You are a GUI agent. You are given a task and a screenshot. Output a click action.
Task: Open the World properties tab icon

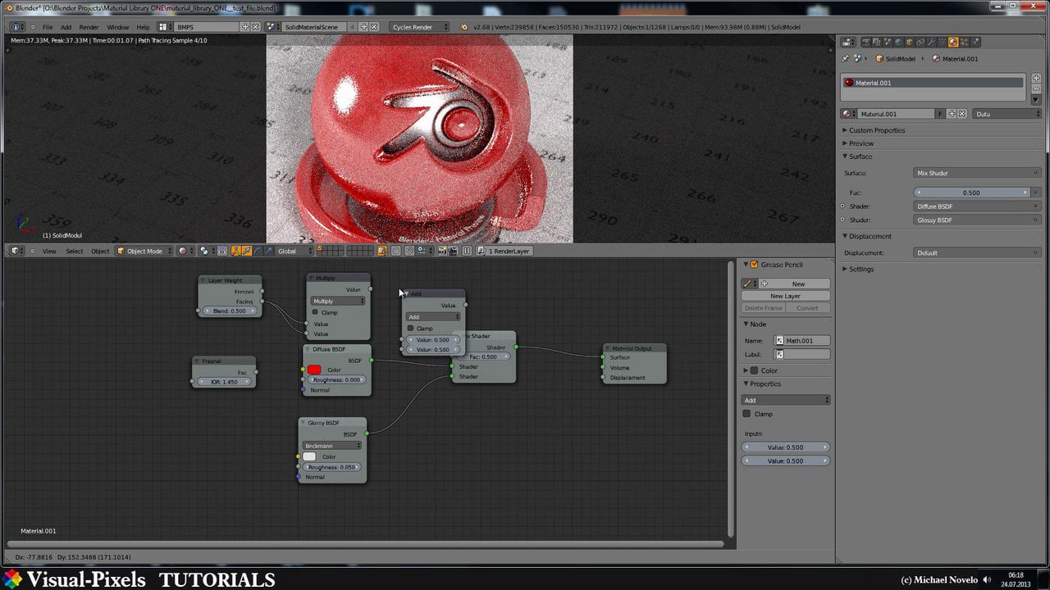[898, 42]
